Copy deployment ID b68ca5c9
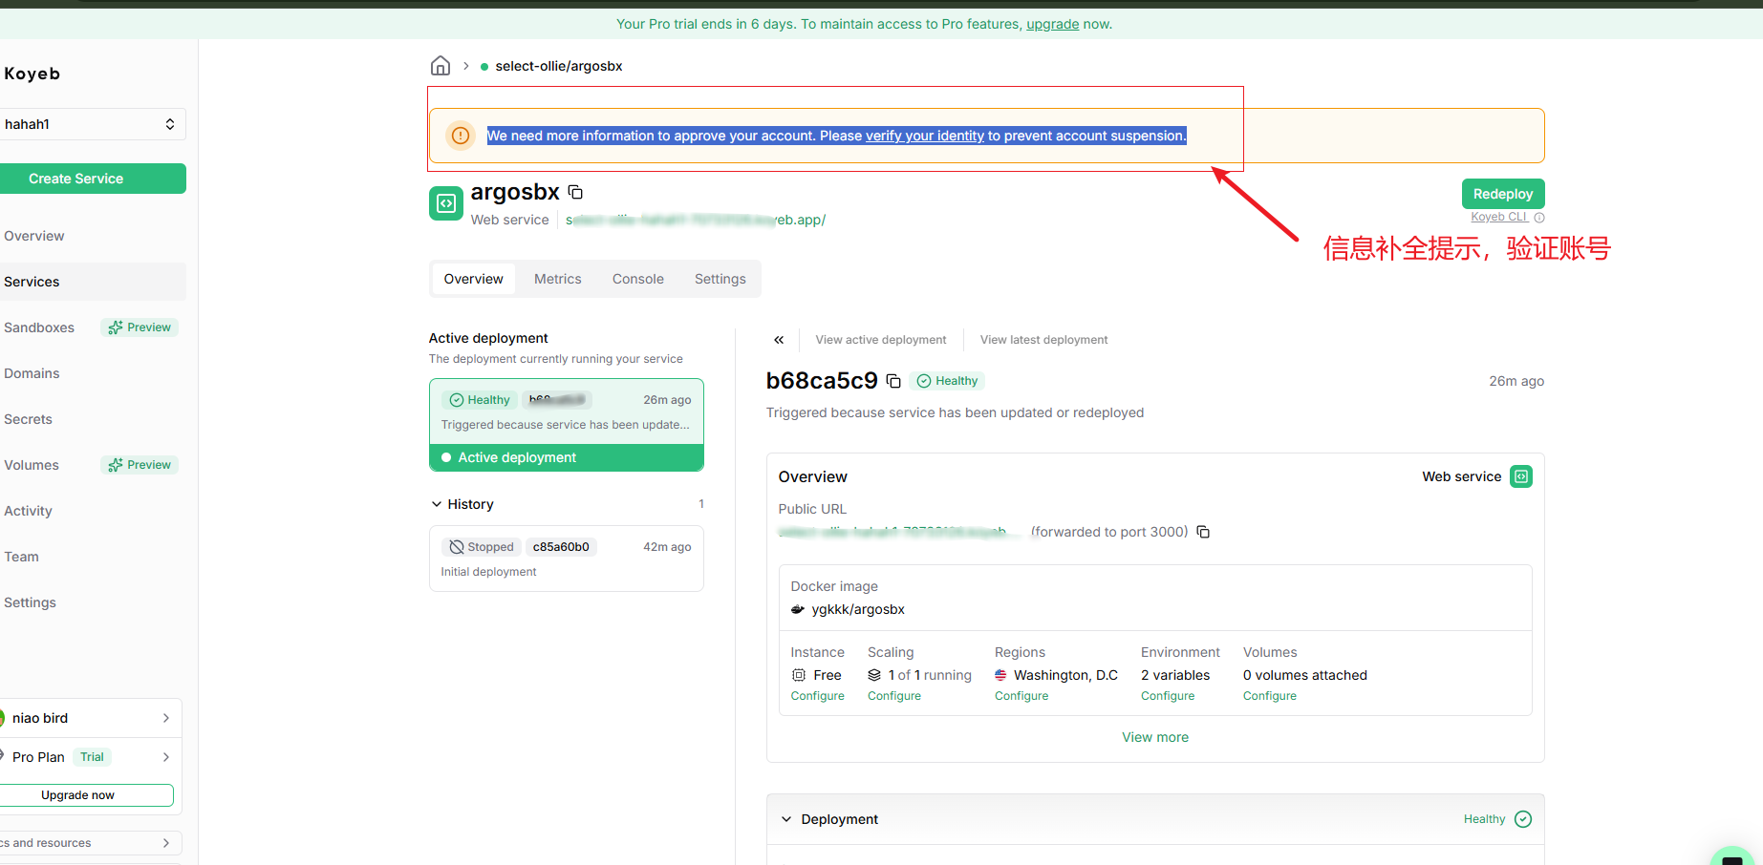 [893, 381]
